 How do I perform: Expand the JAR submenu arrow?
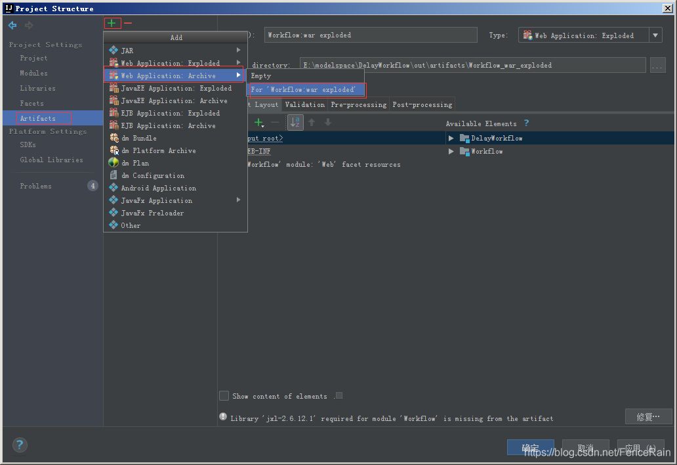[238, 50]
